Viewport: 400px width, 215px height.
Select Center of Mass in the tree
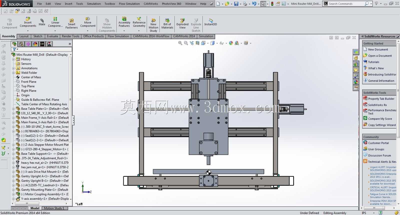[x=31, y=77]
